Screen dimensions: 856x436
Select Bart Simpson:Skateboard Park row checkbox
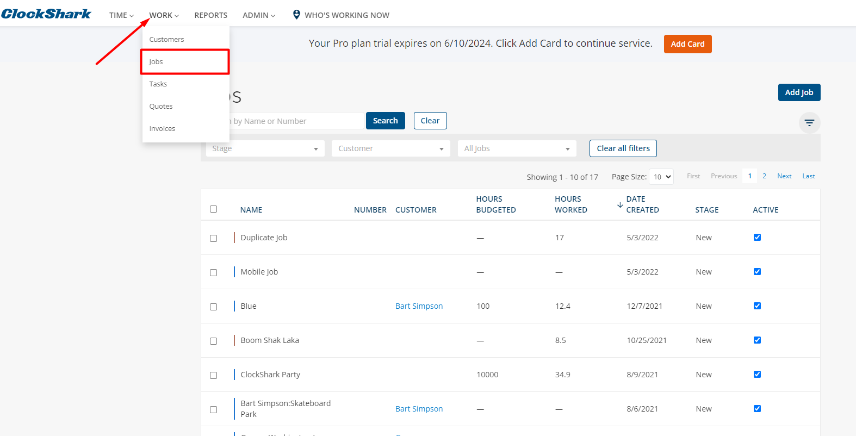[x=213, y=409]
